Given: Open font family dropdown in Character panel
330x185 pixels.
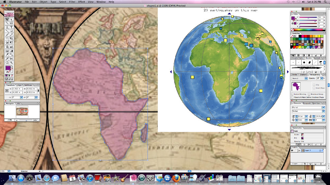Looking at the screenshot, I should pyautogui.click(x=323, y=107).
